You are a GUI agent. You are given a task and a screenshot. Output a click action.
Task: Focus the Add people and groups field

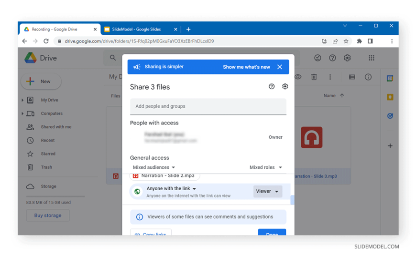(208, 106)
